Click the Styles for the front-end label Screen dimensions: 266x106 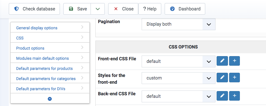click(112, 79)
